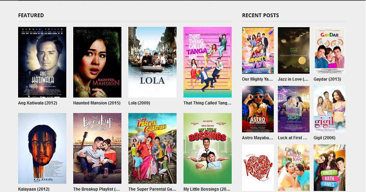
Task: Open That Thing Called Tanga Na poster
Action: [208, 62]
